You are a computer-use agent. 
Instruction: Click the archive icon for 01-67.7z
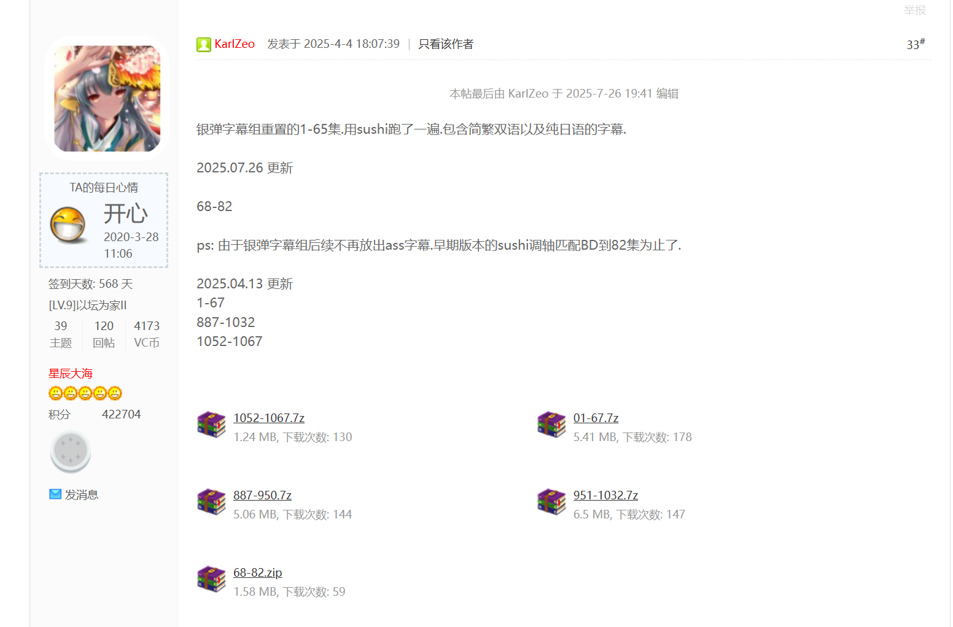tap(551, 425)
